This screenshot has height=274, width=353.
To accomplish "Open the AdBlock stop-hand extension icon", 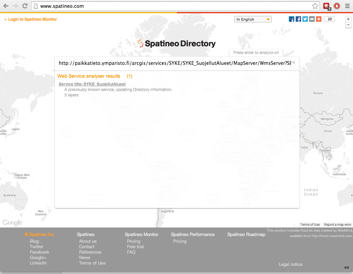I will point(337,6).
